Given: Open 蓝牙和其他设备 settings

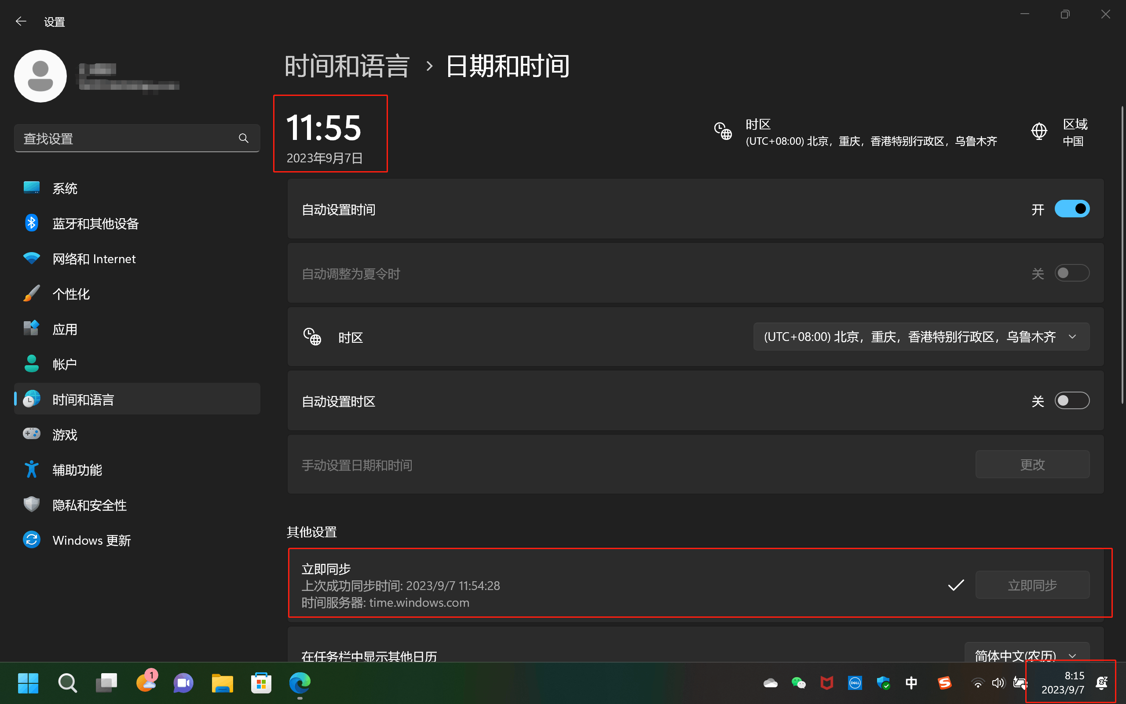Looking at the screenshot, I should (x=95, y=224).
